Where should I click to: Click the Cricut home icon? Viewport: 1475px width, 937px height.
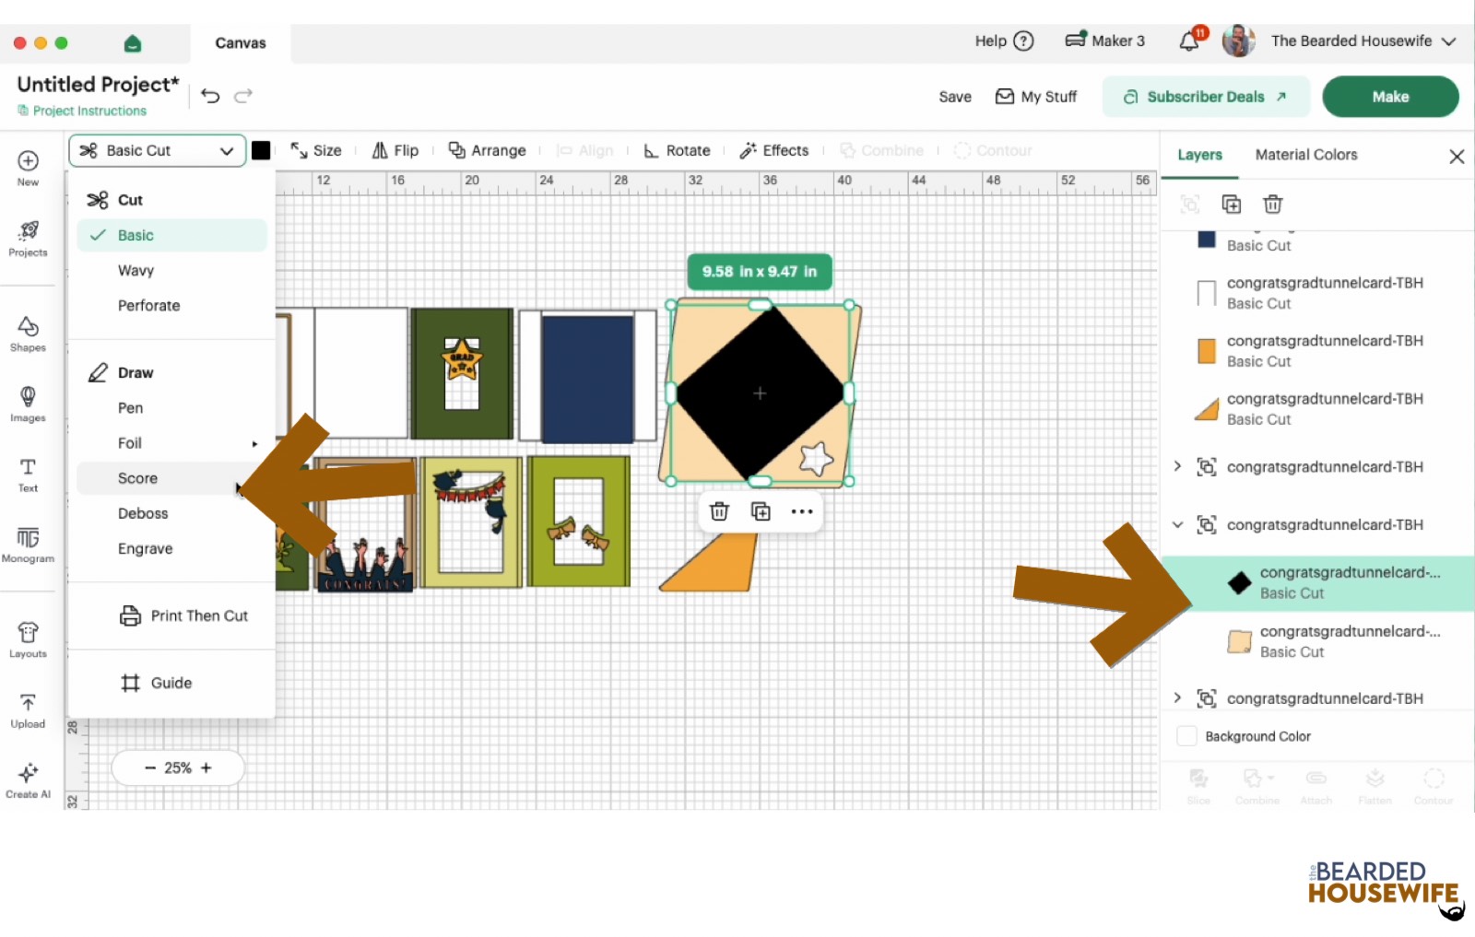(133, 43)
